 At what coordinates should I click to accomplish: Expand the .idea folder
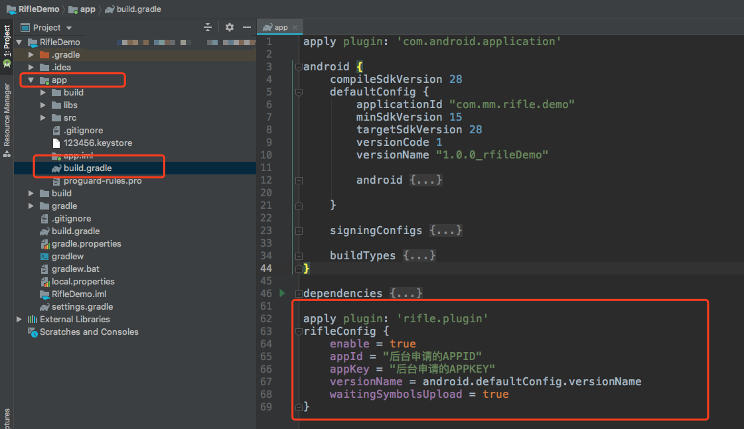click(31, 68)
